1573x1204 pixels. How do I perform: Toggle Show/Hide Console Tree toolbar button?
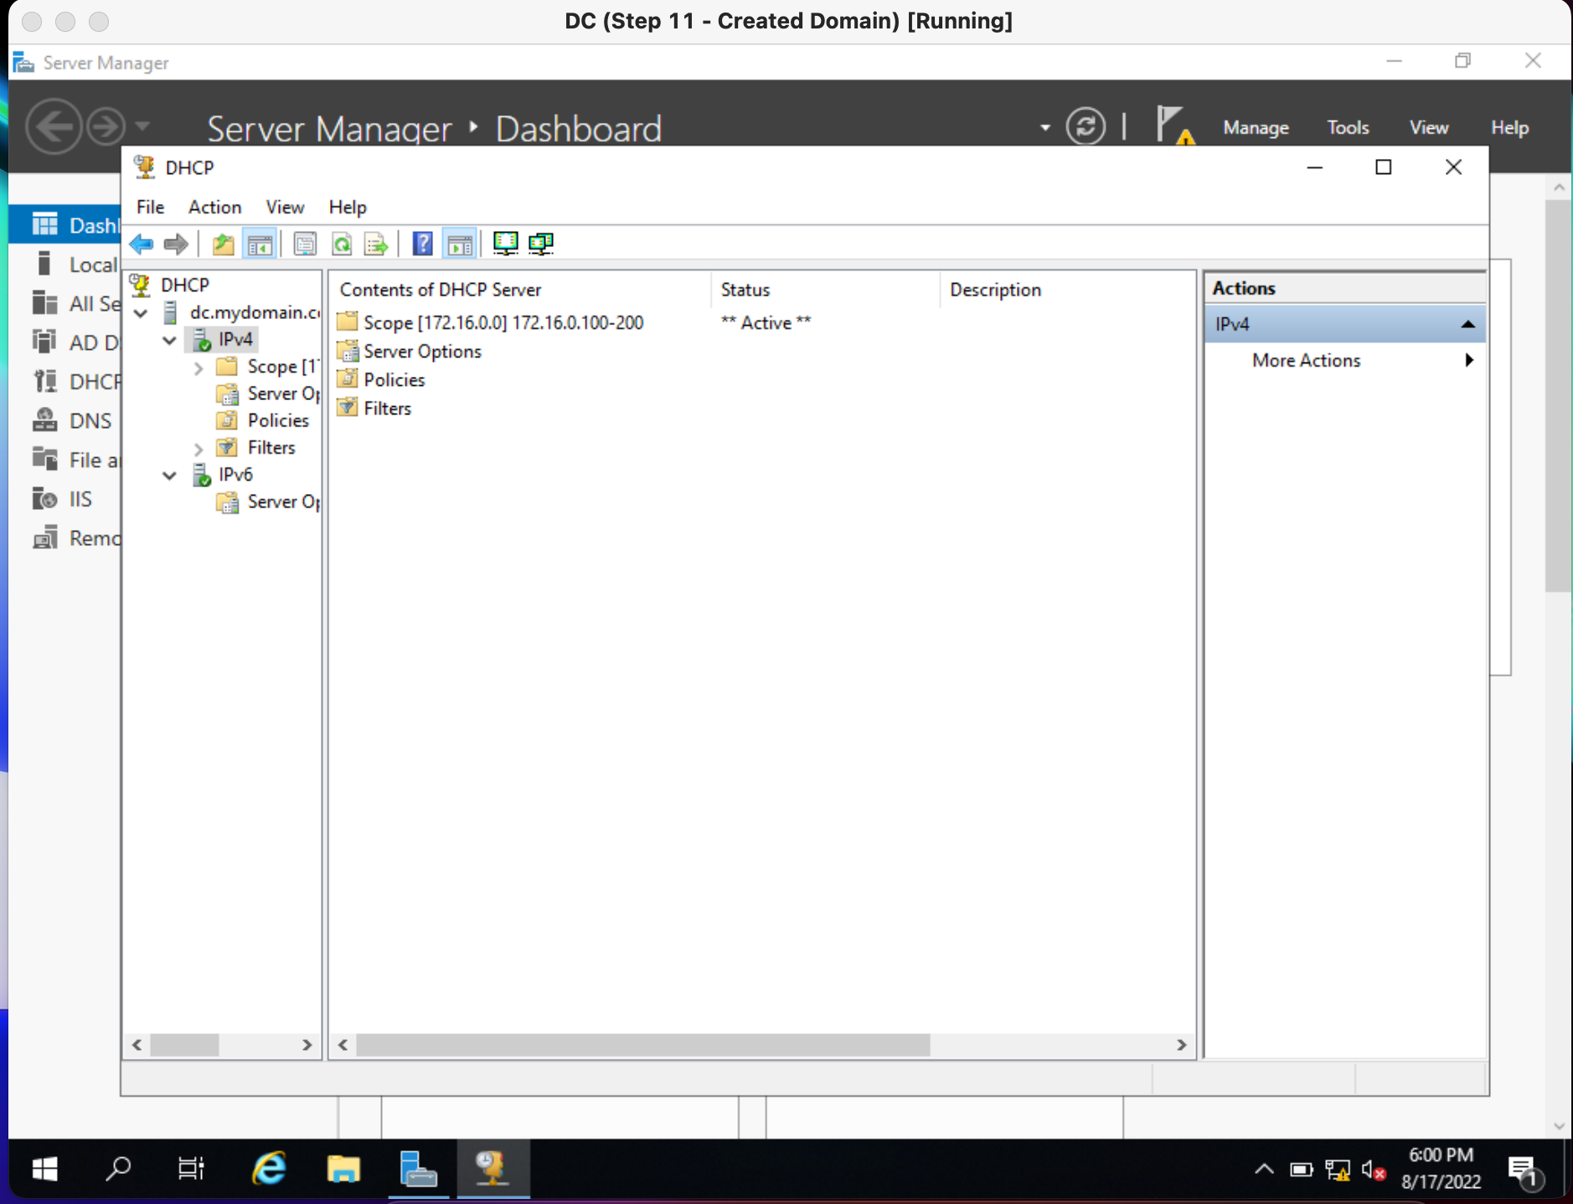coord(260,244)
